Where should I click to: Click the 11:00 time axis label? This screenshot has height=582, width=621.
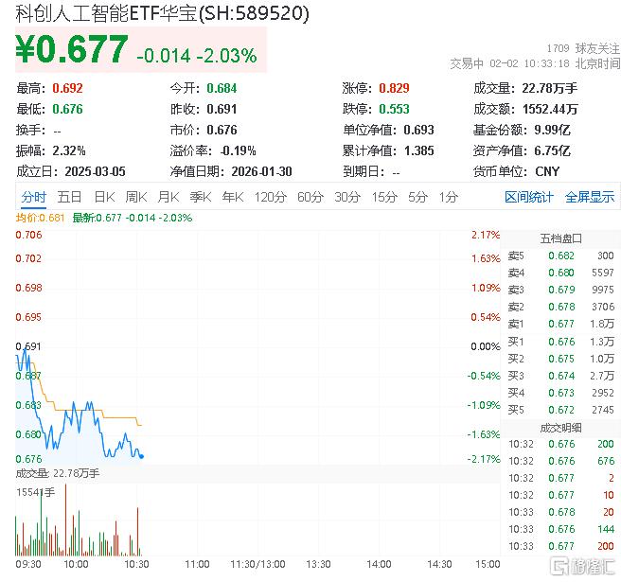197,564
